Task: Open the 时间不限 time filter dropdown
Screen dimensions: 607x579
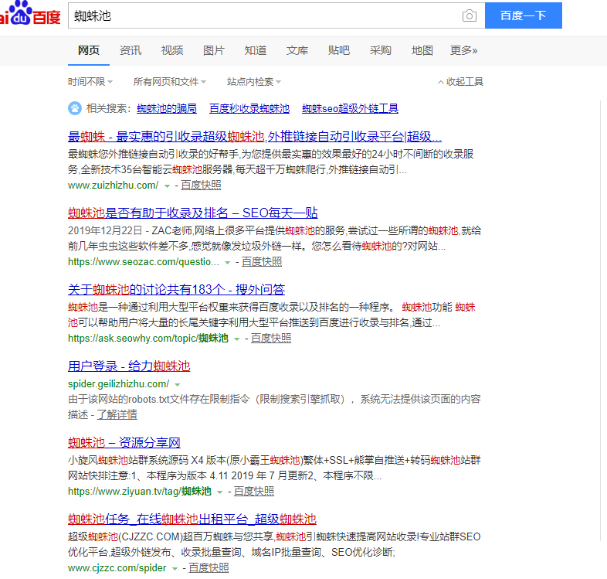Action: click(x=90, y=82)
